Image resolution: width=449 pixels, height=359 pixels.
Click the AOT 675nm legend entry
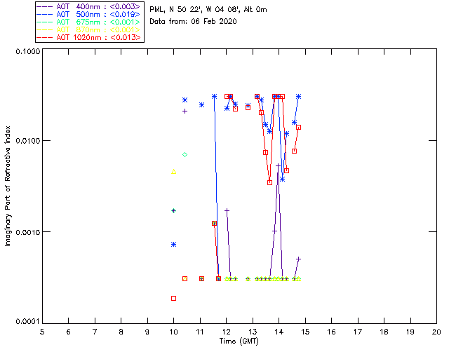tap(88, 22)
